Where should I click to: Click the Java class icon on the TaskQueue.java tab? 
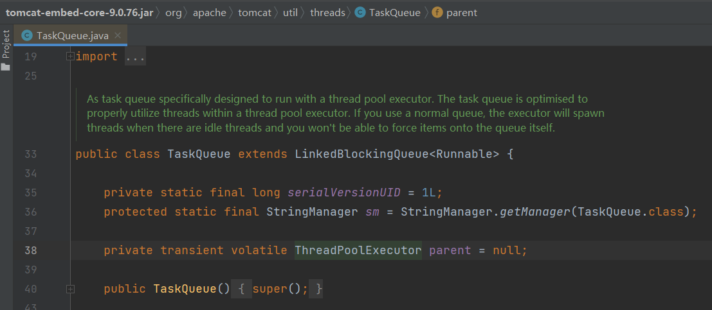pos(27,36)
